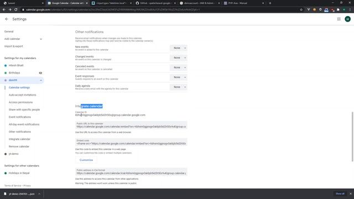Open Changed events notification dropdown

coord(178,57)
